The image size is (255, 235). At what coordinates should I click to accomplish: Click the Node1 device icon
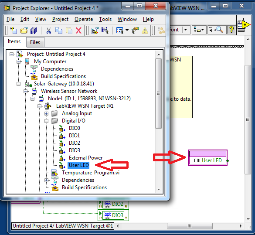click(41, 99)
